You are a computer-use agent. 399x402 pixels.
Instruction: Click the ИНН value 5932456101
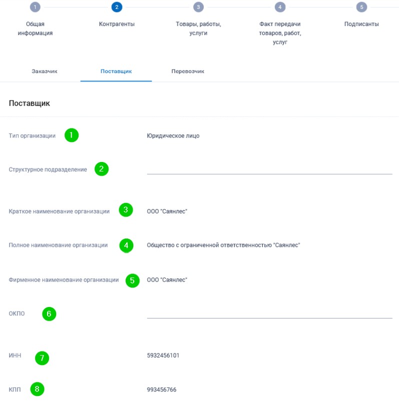(x=163, y=355)
